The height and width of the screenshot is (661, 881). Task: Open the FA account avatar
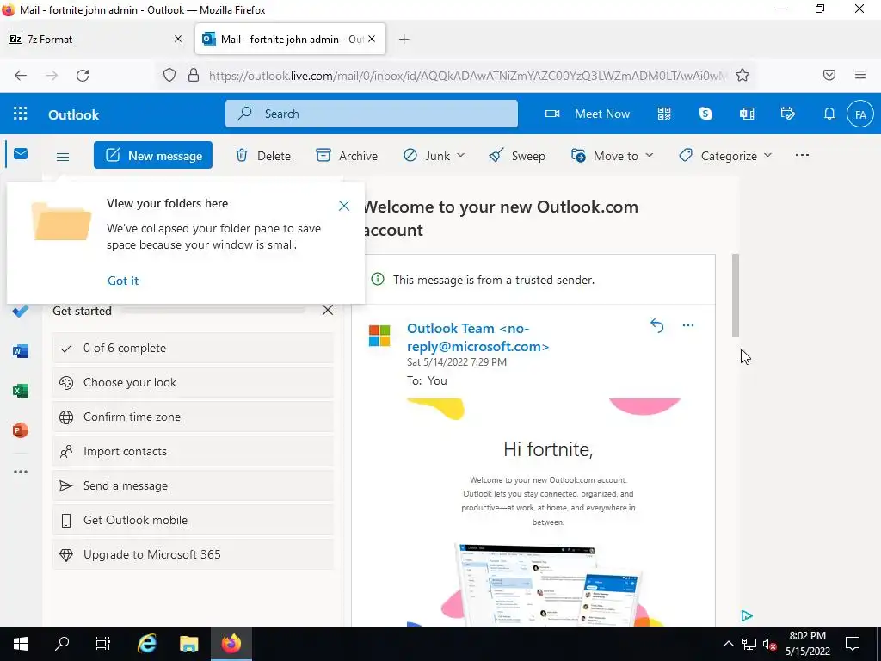click(x=860, y=114)
